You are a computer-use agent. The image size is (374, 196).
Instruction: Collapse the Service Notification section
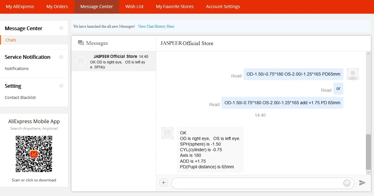[61, 57]
